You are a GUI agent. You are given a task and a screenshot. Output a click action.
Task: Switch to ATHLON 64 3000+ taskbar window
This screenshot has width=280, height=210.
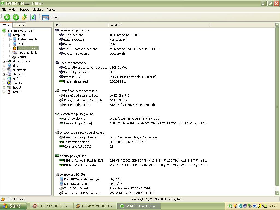point(51,206)
